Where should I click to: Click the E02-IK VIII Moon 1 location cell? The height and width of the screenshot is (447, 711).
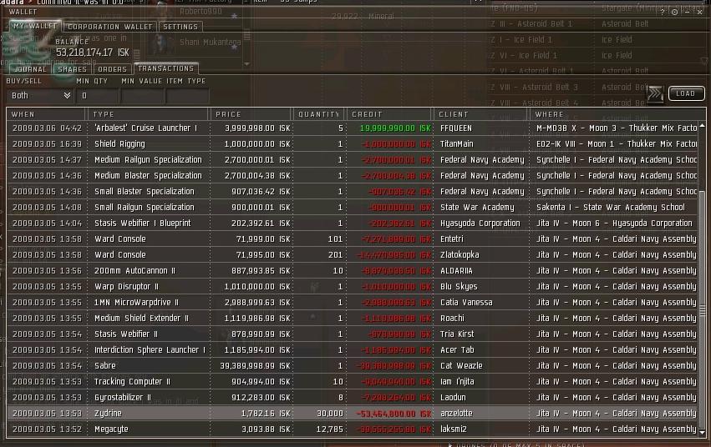pyautogui.click(x=617, y=144)
